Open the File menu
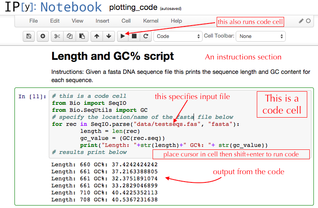The height and width of the screenshot is (208, 318). [x=33, y=21]
